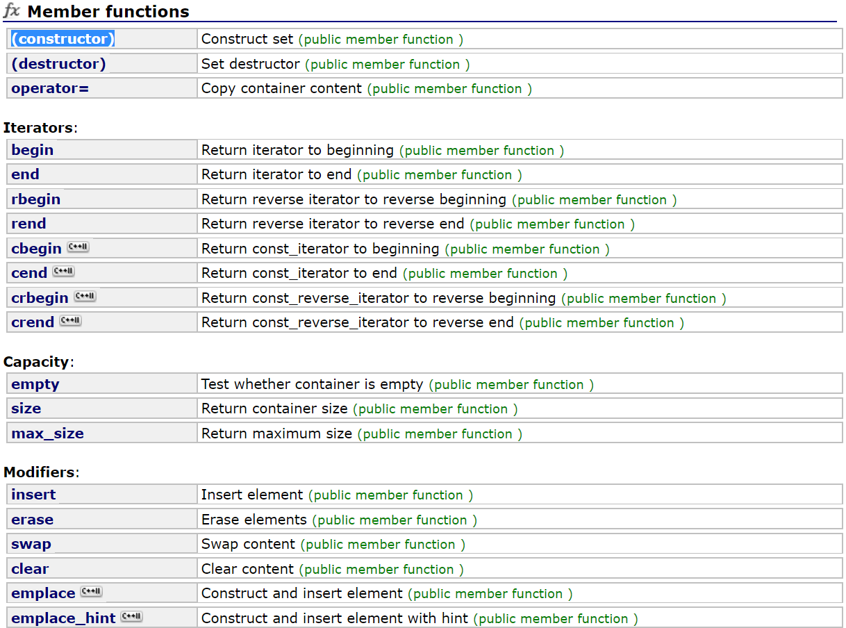Click the 'Construct set' description text
Image resolution: width=846 pixels, height=628 pixels.
pyautogui.click(x=248, y=39)
